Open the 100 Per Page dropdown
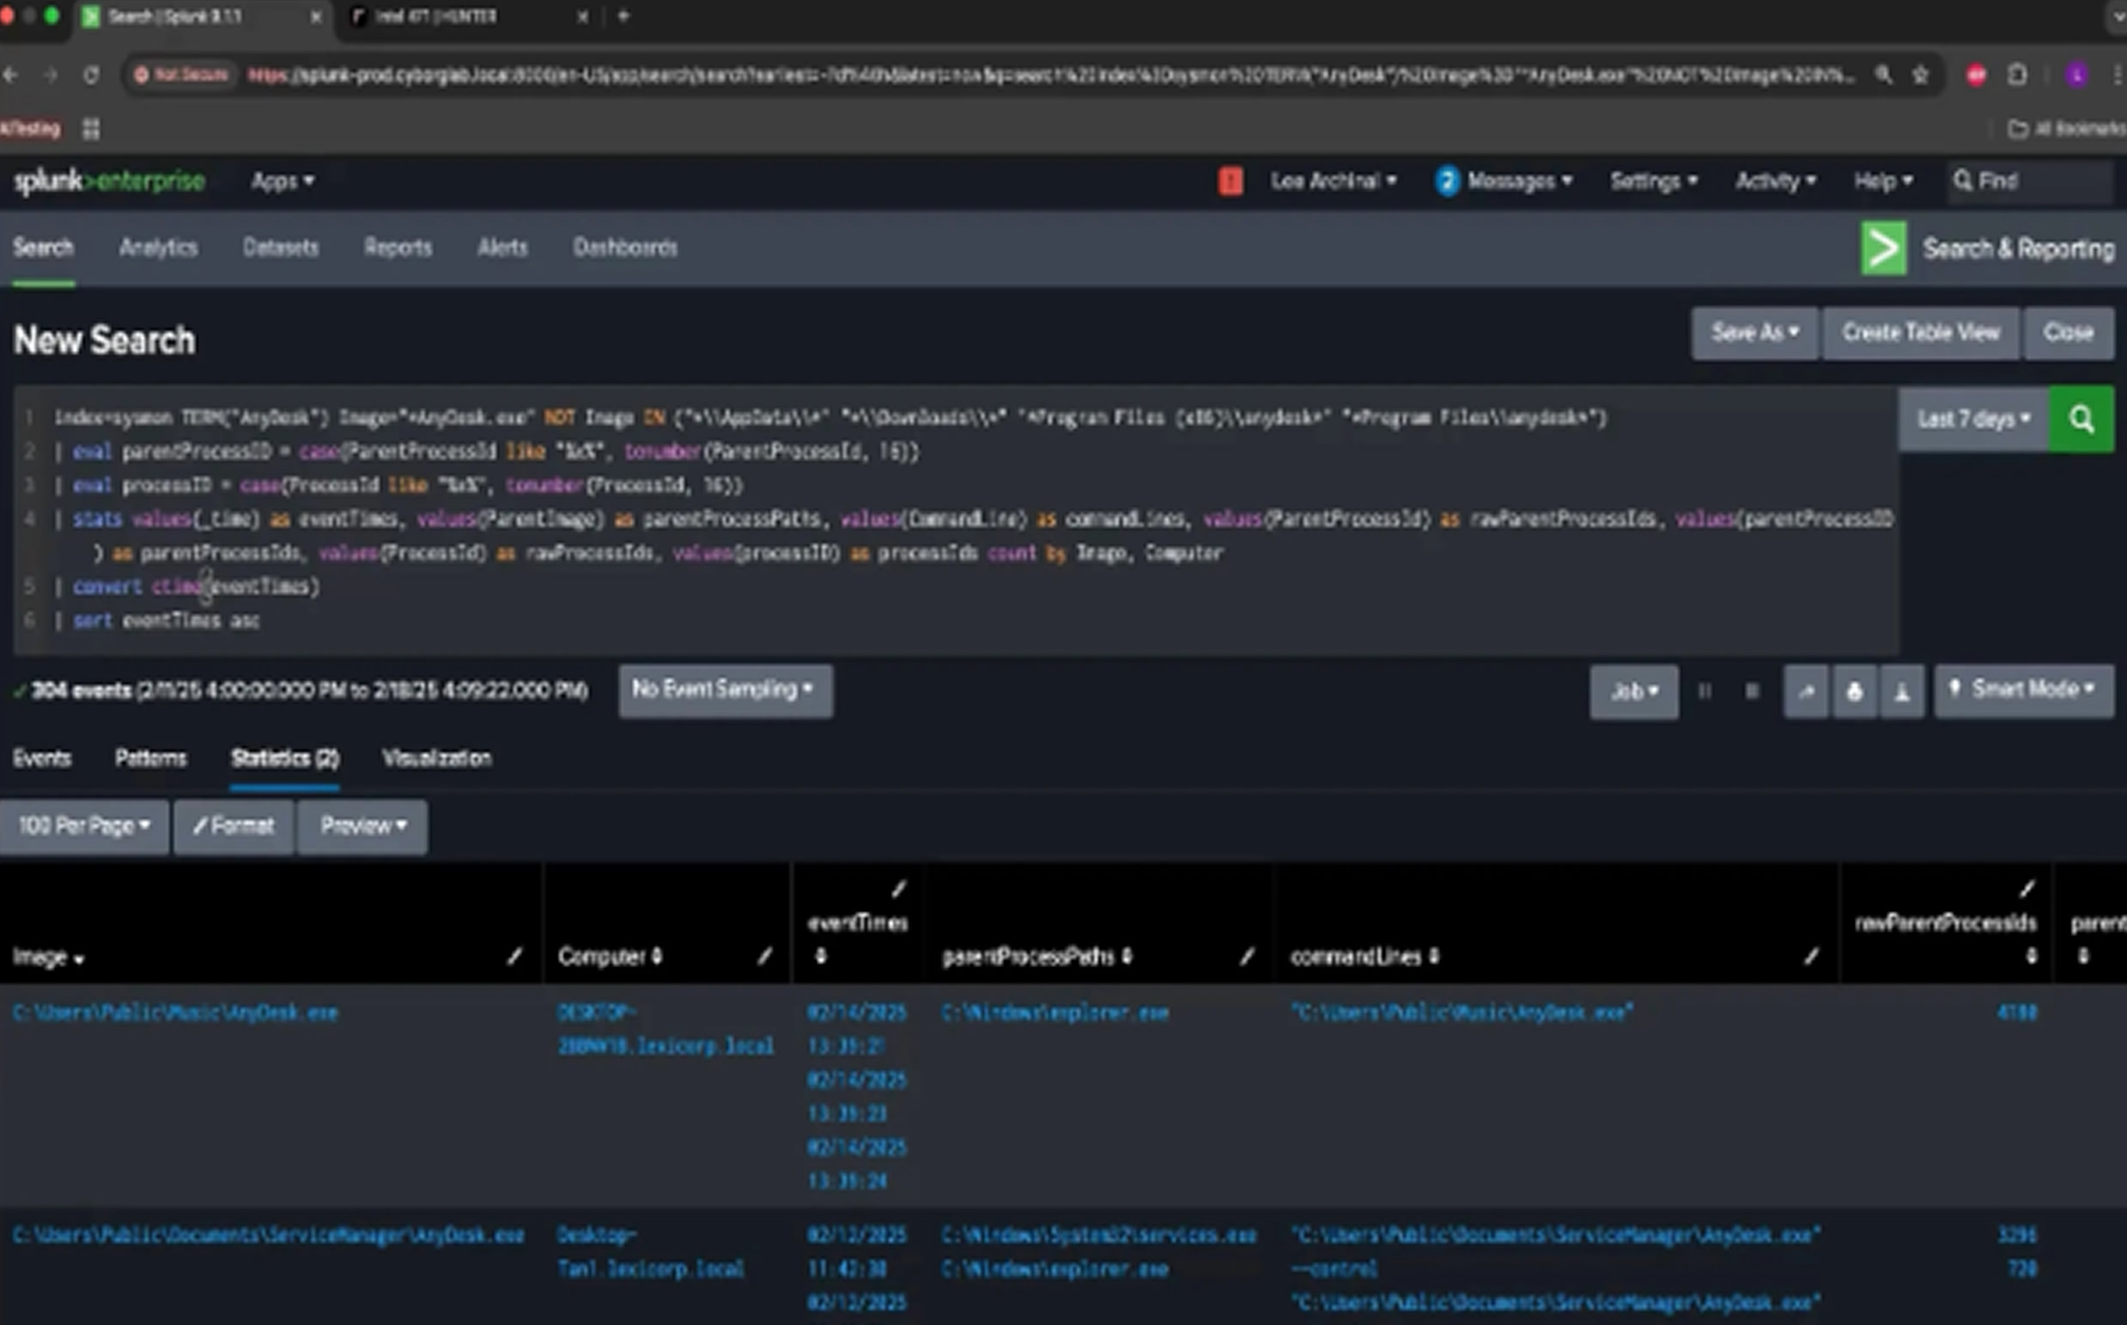2127x1325 pixels. (84, 826)
